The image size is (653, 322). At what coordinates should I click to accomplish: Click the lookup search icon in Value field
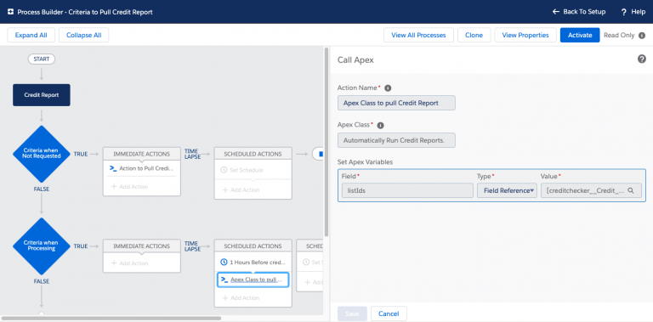click(631, 190)
